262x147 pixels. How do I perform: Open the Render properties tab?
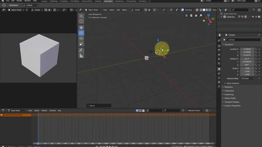219,46
